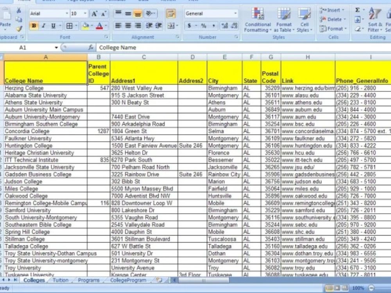Click the Format Painter brush
Screen dimensions: 391x293
pyautogui.click(x=19, y=29)
